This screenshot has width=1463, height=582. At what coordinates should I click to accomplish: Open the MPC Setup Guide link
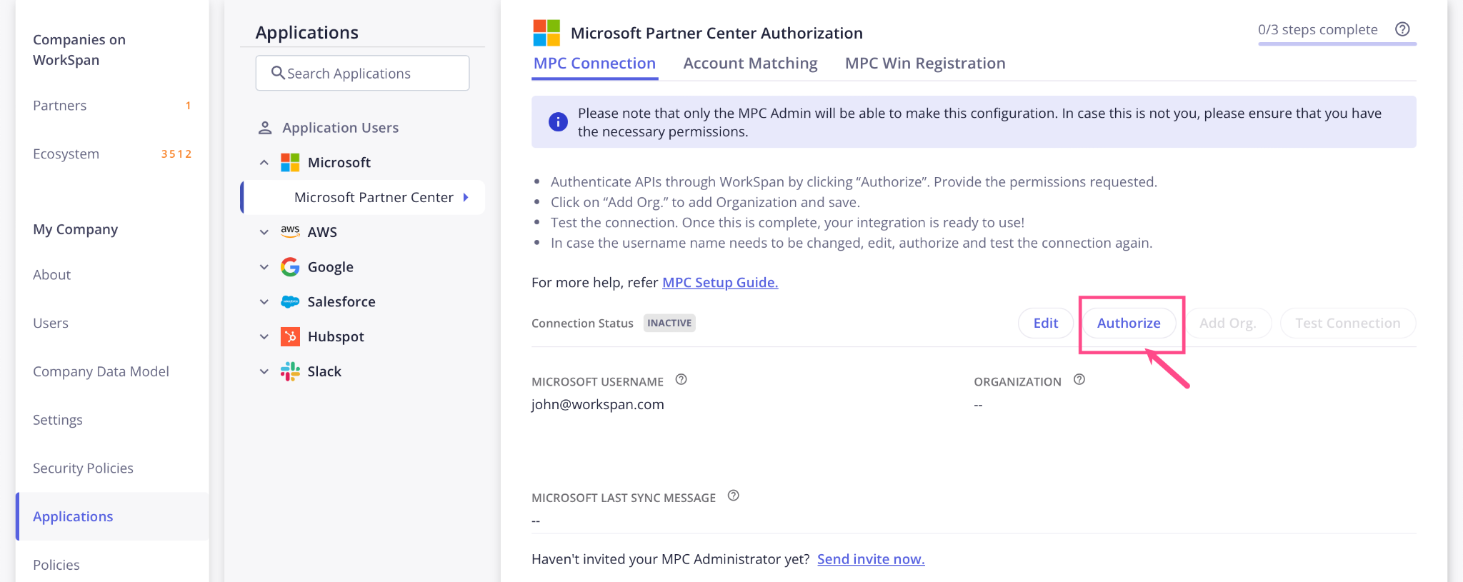(x=720, y=283)
